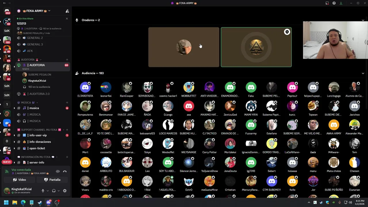Open File Explorer from taskbar
Viewport: 368px width, 207px height.
[x=15, y=202]
